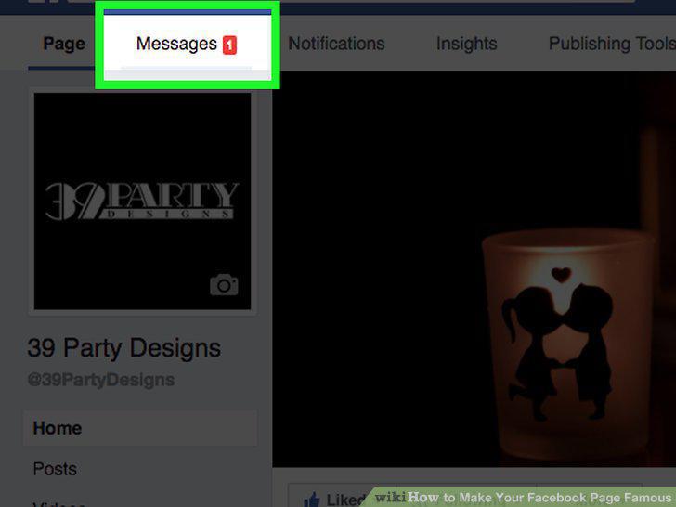Click the 39 Party Designs page name
676x507 pixels.
[x=124, y=348]
